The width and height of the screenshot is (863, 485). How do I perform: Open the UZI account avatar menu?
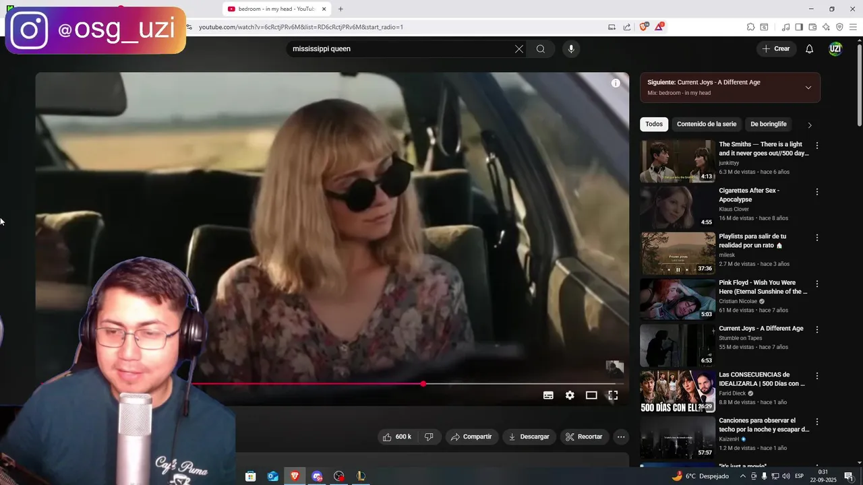[835, 48]
